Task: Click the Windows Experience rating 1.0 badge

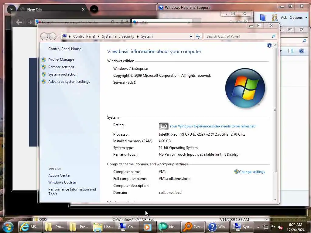Action: pyautogui.click(x=163, y=126)
